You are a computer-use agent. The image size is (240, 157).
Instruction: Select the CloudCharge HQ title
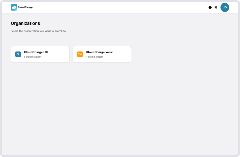[36, 52]
